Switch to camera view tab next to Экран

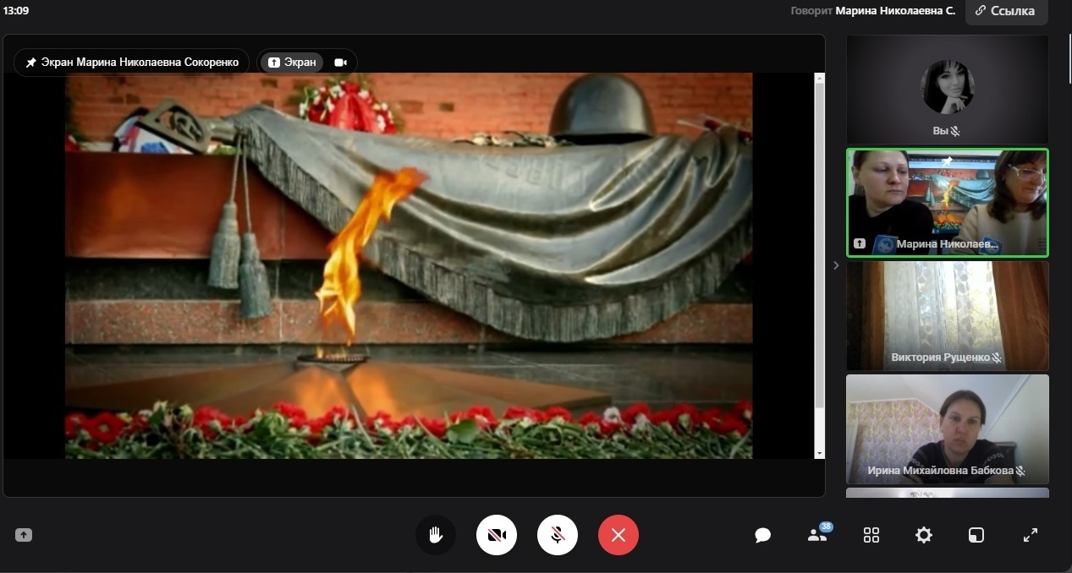[341, 62]
